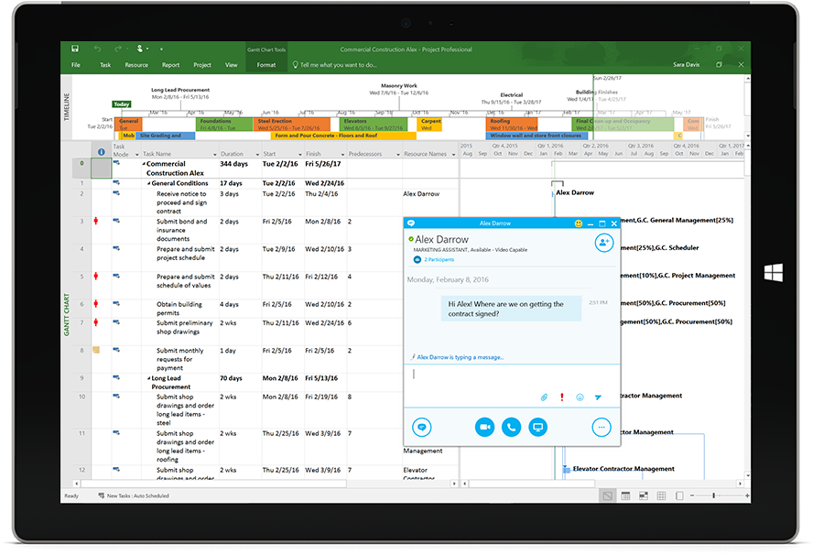Adjust the zoom slider in the status bar
Screen dimensions: 813x555
[714, 496]
